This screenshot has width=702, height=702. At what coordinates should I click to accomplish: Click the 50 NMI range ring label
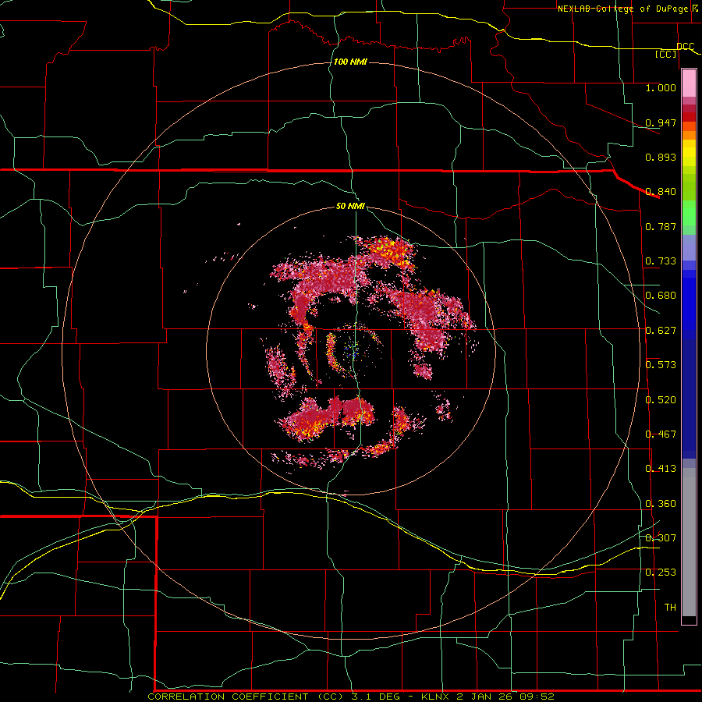point(350,206)
